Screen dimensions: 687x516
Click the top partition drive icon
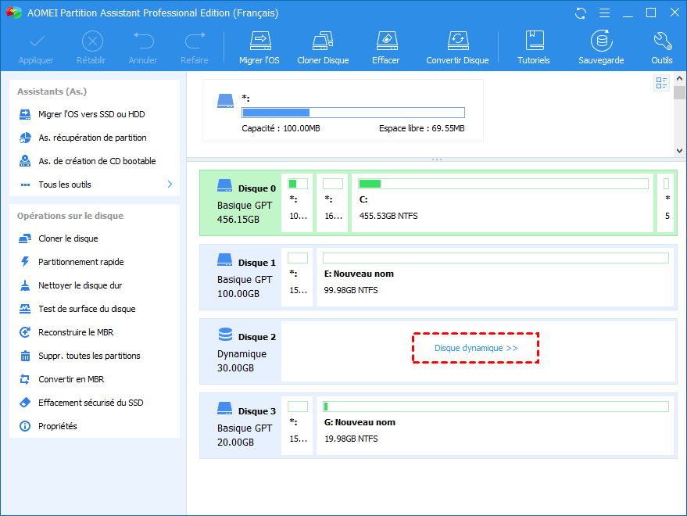(x=226, y=101)
